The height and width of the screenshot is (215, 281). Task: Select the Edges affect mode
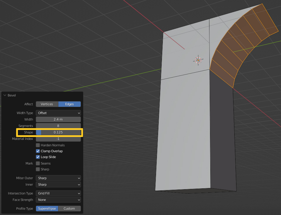point(70,104)
